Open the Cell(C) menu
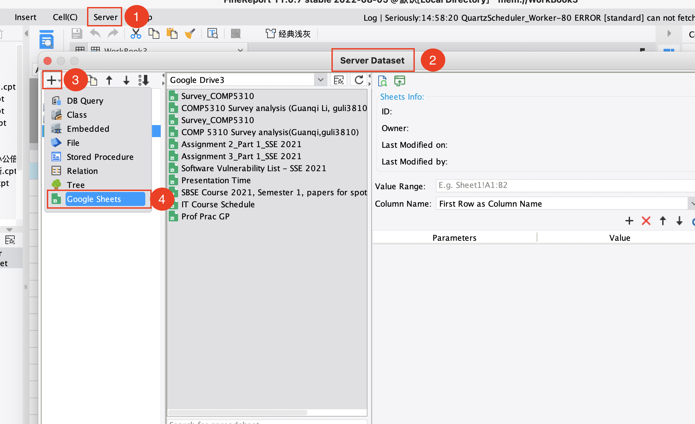 [65, 17]
